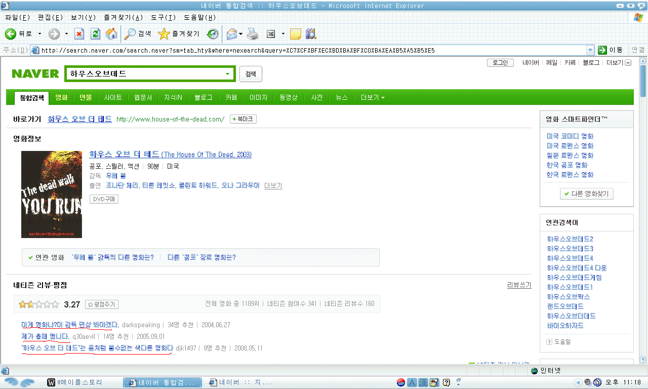The height and width of the screenshot is (389, 648).
Task: Switch to the 영화 search tab
Action: click(61, 98)
